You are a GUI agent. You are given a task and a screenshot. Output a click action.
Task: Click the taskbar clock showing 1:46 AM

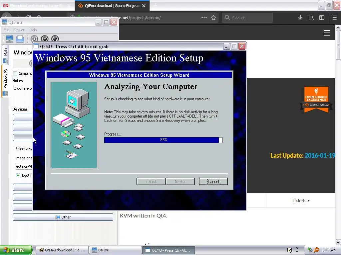[329, 250]
